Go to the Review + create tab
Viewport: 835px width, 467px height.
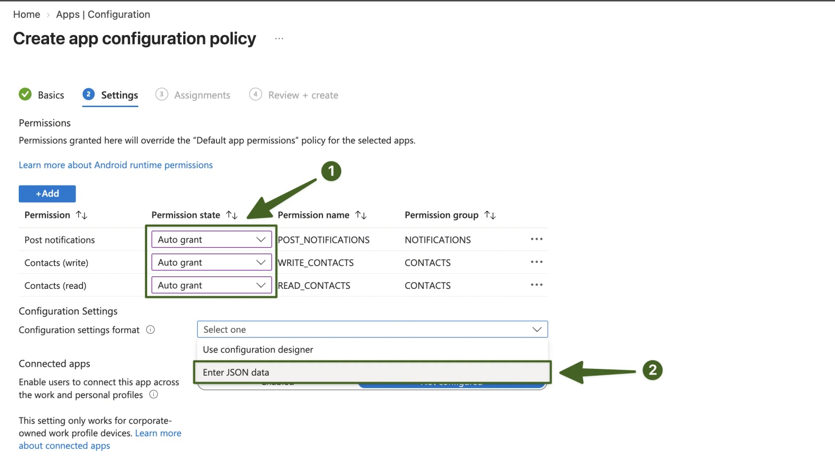[x=294, y=95]
